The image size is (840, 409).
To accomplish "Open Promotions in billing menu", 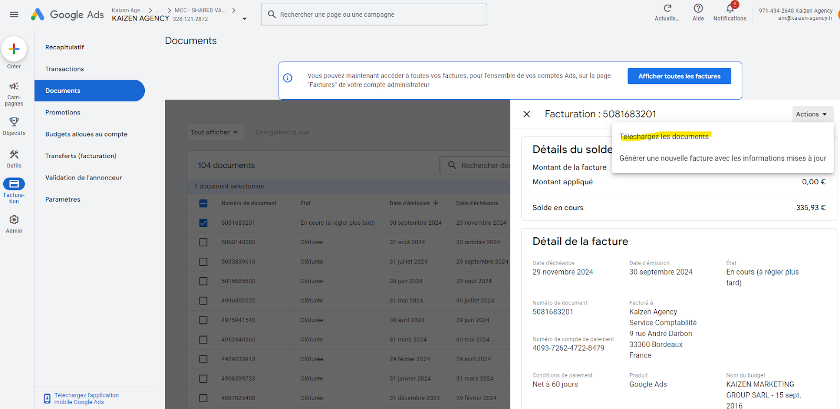I will [62, 112].
